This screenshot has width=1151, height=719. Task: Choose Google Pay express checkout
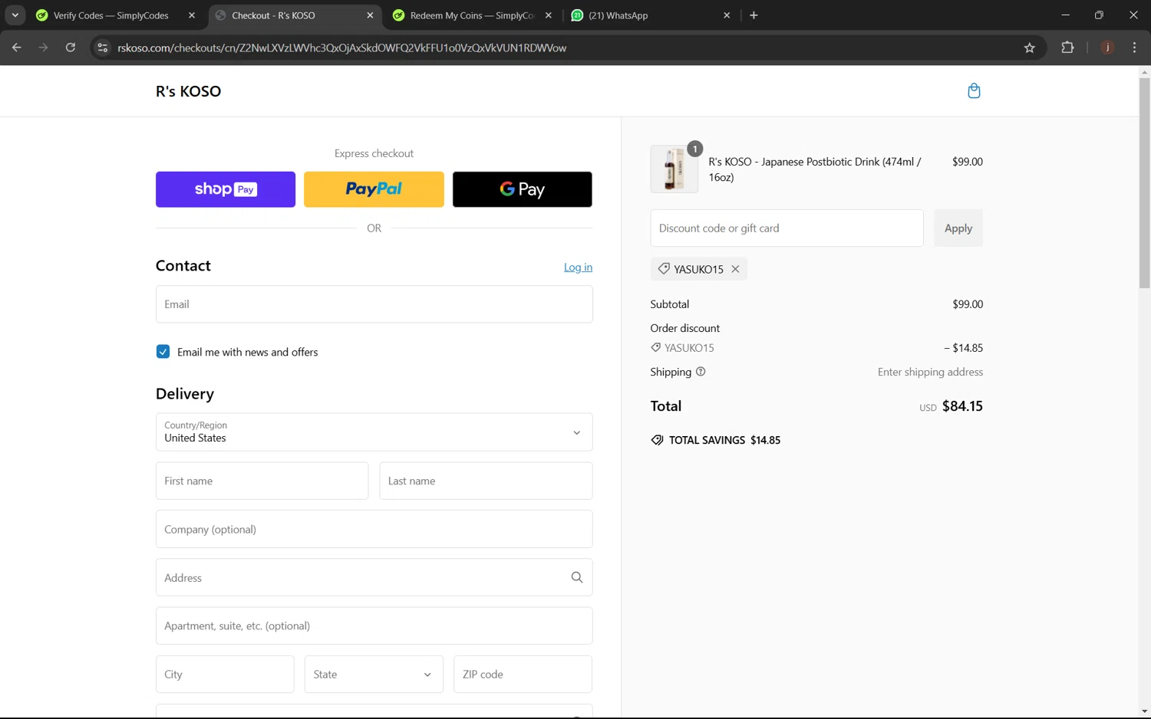[523, 189]
